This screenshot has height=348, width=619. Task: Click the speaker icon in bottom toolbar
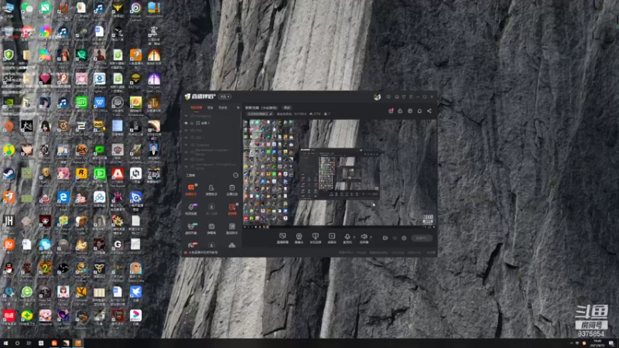(x=364, y=237)
